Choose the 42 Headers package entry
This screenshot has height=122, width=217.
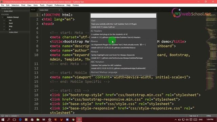coord(123,34)
